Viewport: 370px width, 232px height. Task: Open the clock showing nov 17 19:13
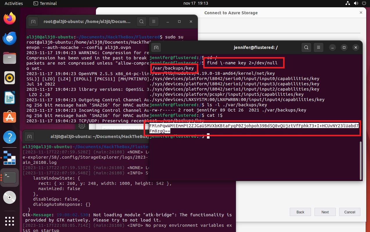(196, 3)
